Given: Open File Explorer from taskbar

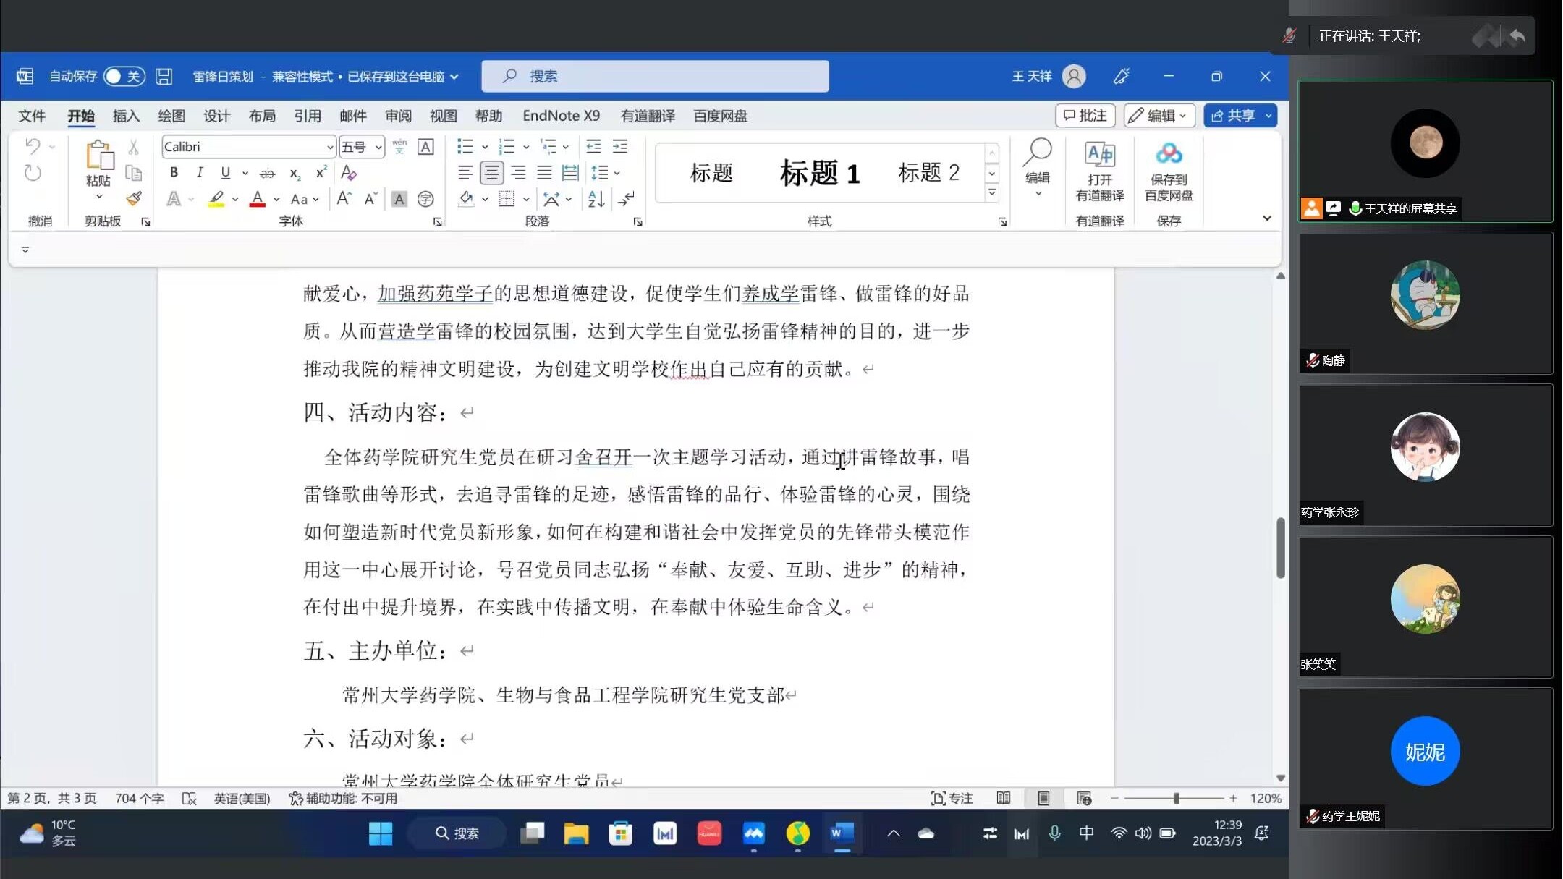Looking at the screenshot, I should click(x=576, y=833).
